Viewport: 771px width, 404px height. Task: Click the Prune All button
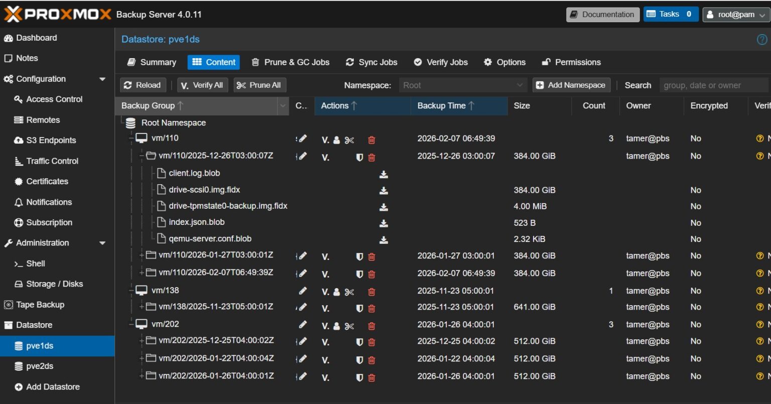tap(259, 85)
